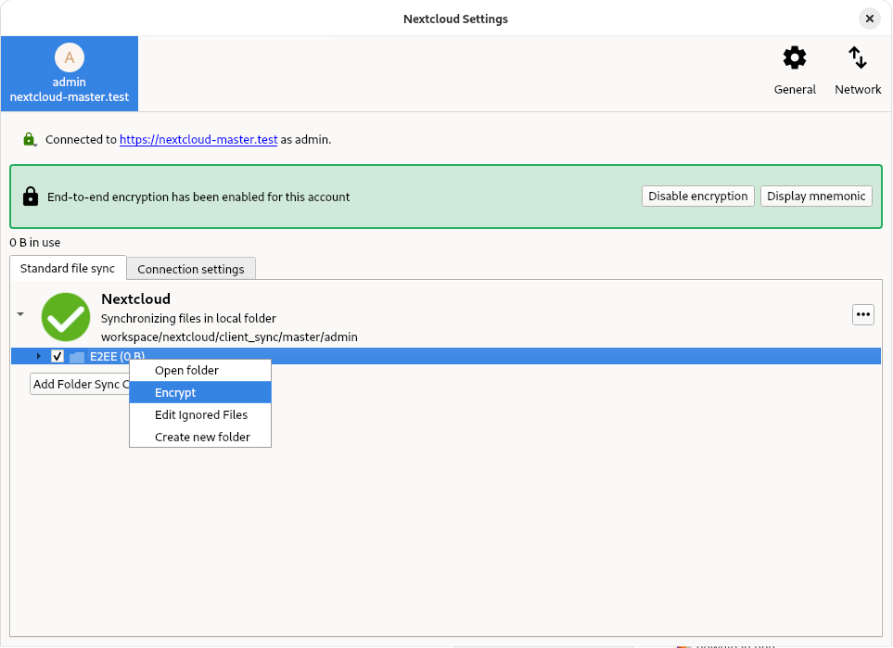This screenshot has width=893, height=648.
Task: Click the E2EE folder icon
Action: pyautogui.click(x=77, y=357)
